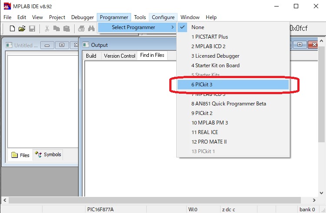The height and width of the screenshot is (213, 326).
Task: Restore the Untitled workspace window
Action: click(x=62, y=45)
